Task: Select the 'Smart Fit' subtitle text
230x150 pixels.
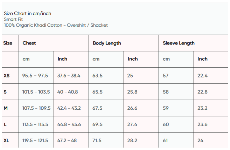Action: 13,19
